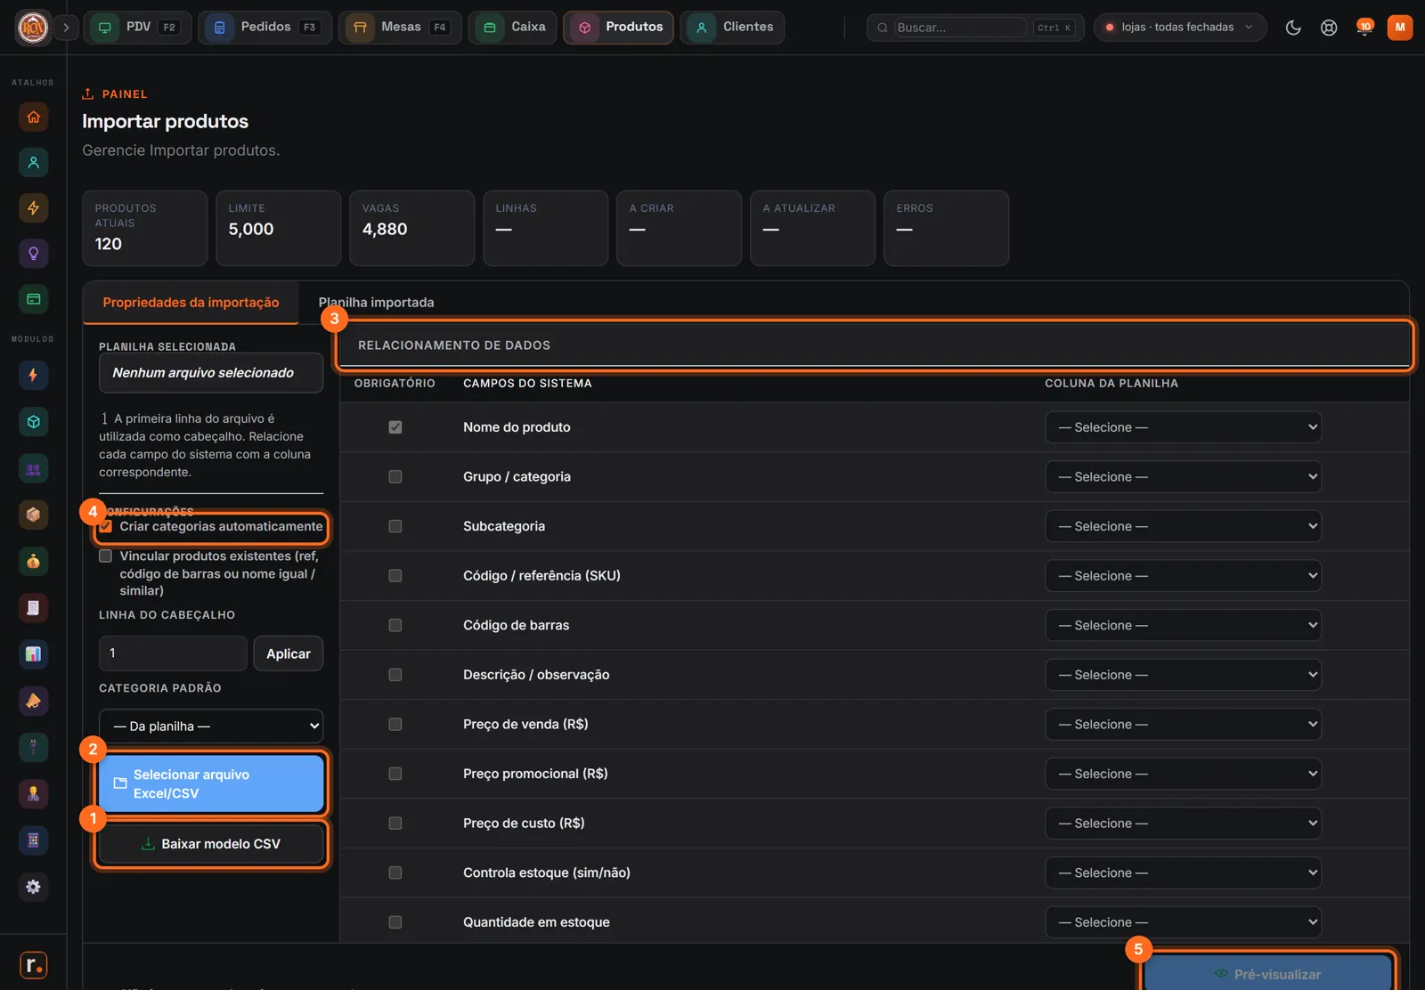The image size is (1425, 990).
Task: Open the cube module icon in sidebar
Action: tap(33, 422)
